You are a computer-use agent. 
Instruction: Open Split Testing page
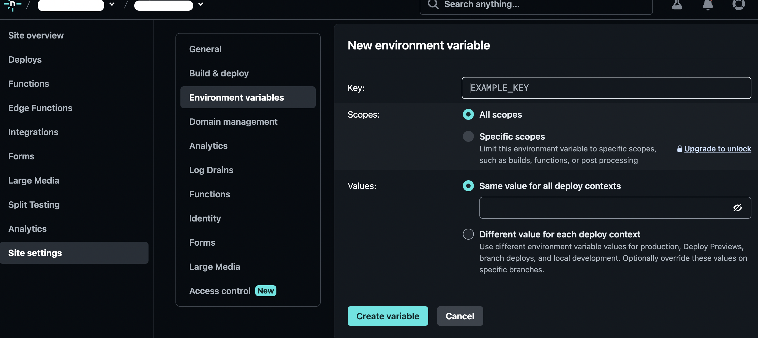[x=34, y=204]
